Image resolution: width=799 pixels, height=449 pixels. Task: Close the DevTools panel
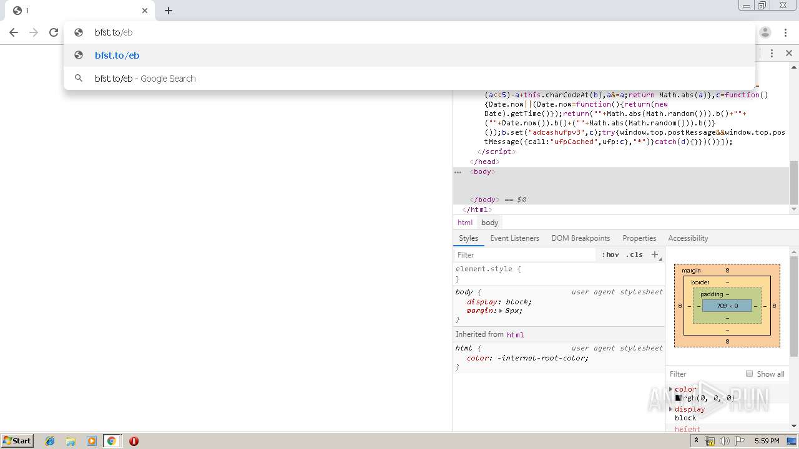[789, 54]
